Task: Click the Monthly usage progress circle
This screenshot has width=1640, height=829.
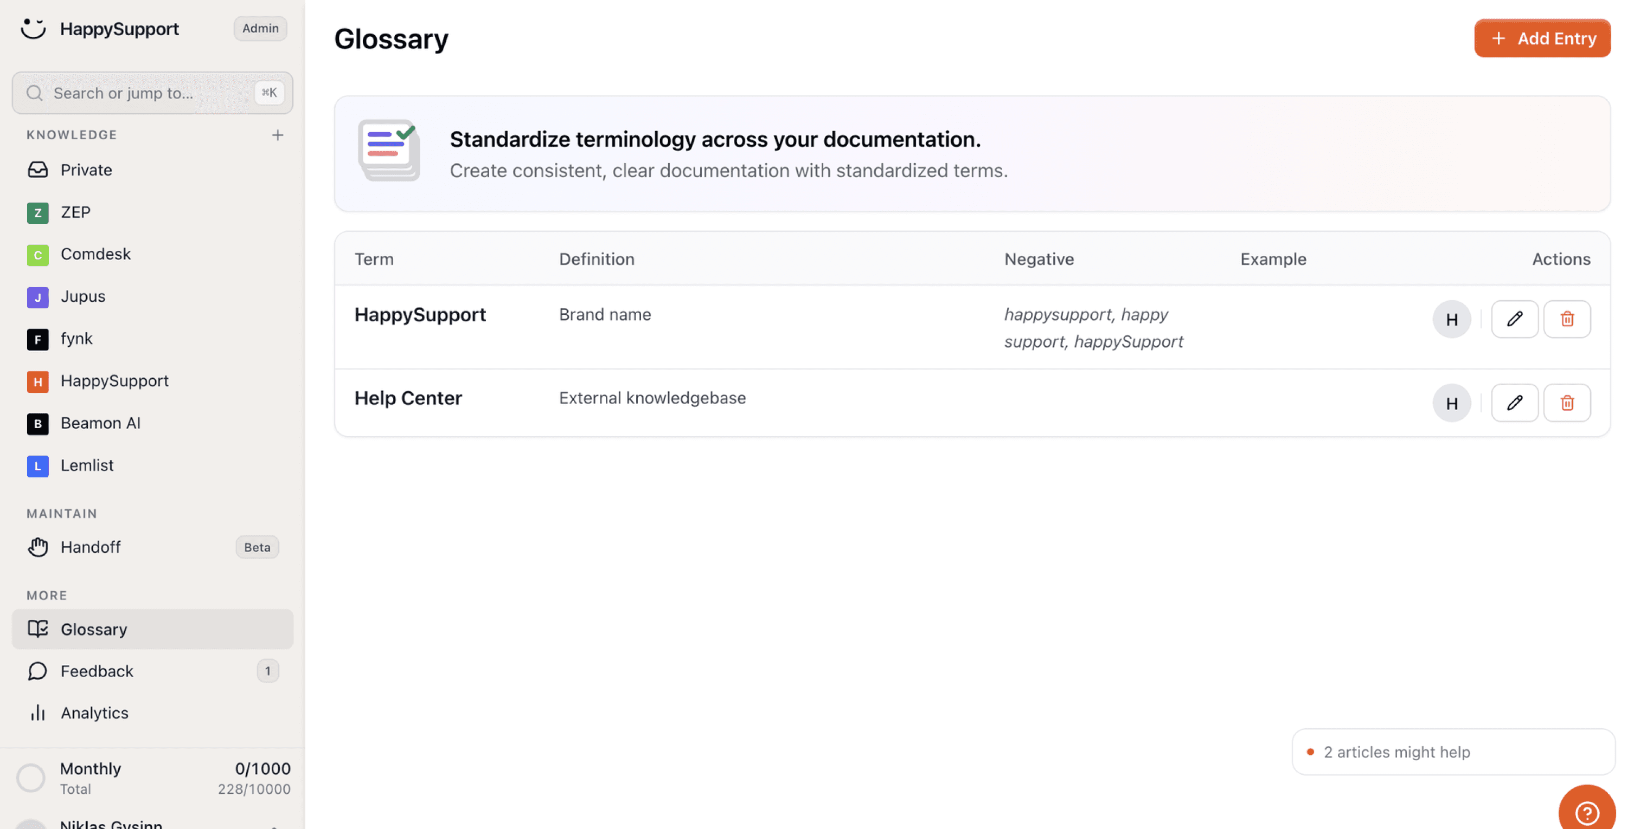Action: coord(30,778)
